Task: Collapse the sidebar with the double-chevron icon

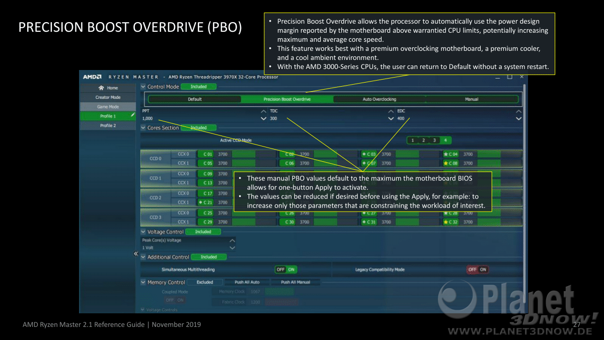Action: coord(135,254)
